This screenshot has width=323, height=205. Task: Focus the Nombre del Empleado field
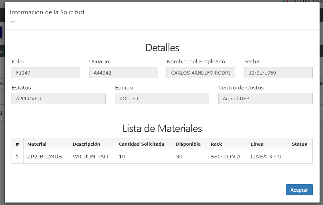click(200, 73)
